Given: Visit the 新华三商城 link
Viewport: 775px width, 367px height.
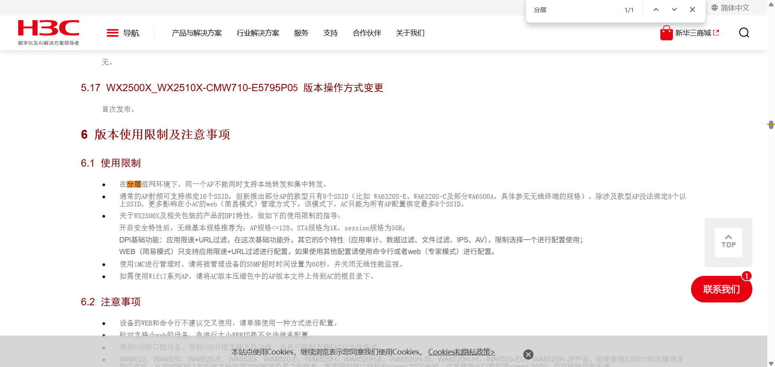Looking at the screenshot, I should coord(693,33).
